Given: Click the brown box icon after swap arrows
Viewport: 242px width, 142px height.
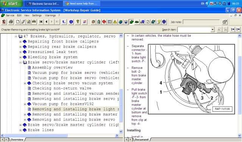Looking at the screenshot, I should point(93,22).
